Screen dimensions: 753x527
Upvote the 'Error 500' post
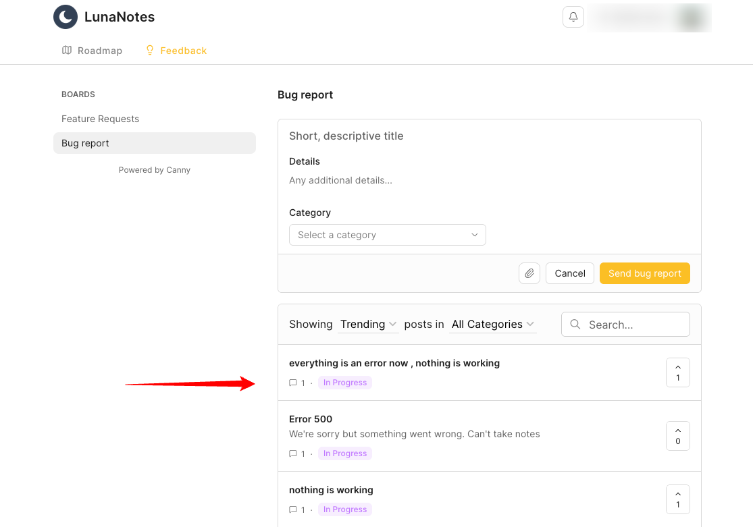(677, 436)
